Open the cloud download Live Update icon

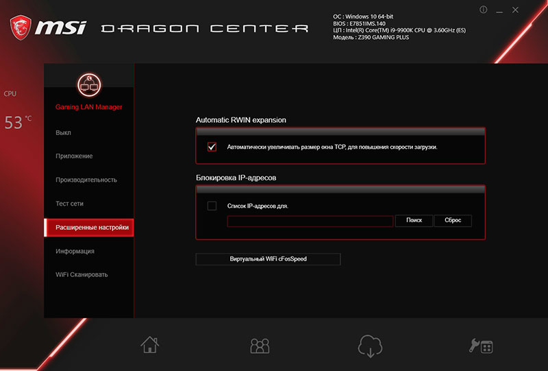[370, 346]
